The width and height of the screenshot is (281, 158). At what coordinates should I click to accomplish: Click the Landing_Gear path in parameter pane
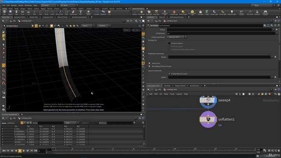tap(172, 21)
